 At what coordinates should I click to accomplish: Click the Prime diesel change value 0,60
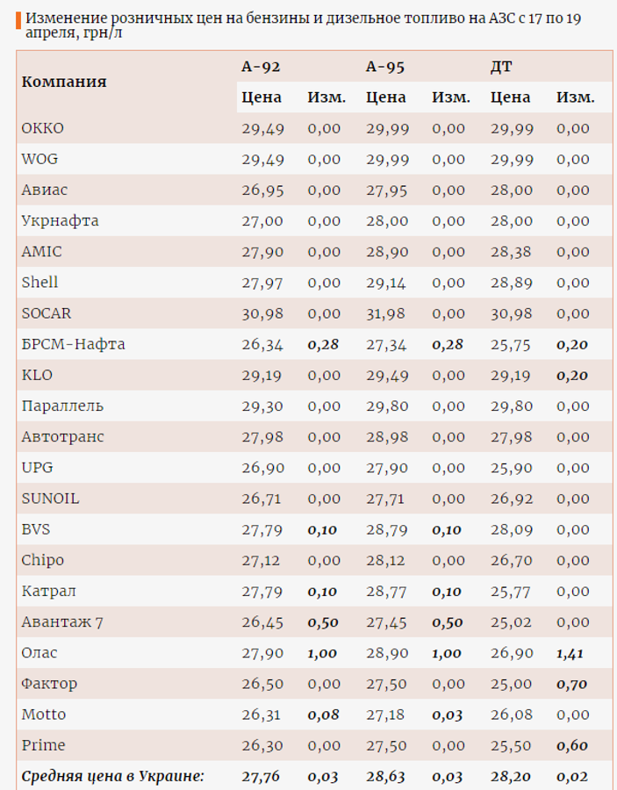coord(573,745)
